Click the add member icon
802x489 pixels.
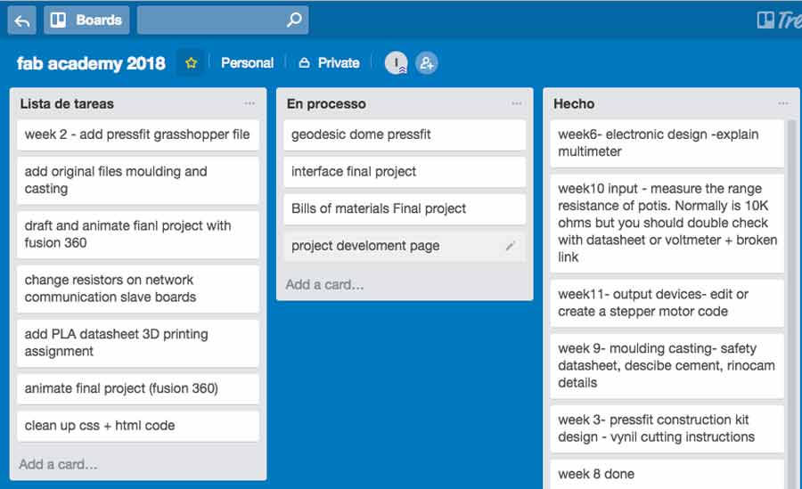click(x=427, y=63)
